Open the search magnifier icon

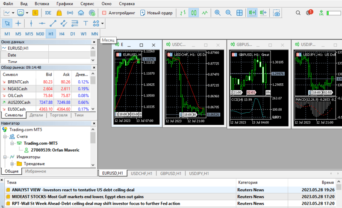(298, 13)
